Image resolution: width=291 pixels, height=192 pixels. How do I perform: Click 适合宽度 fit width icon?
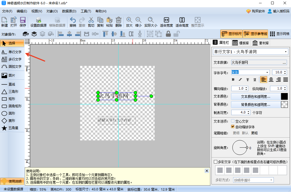click(166, 22)
